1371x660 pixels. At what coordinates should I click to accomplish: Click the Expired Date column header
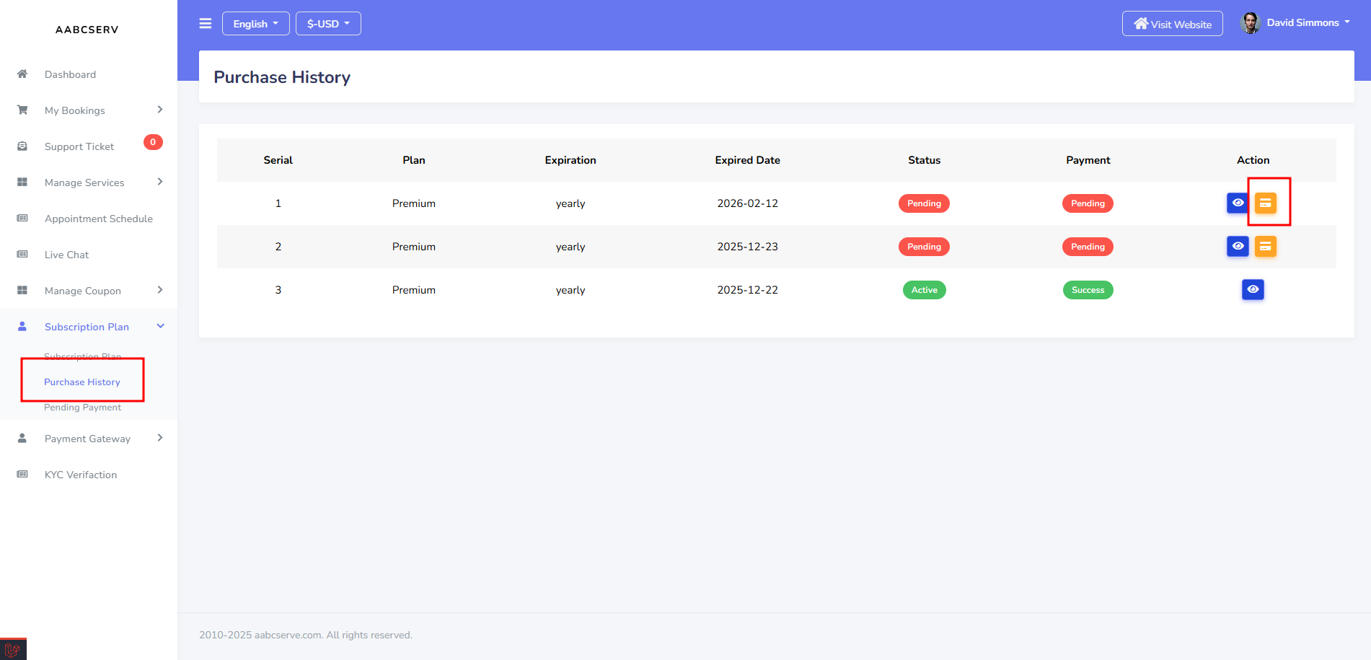pos(747,160)
